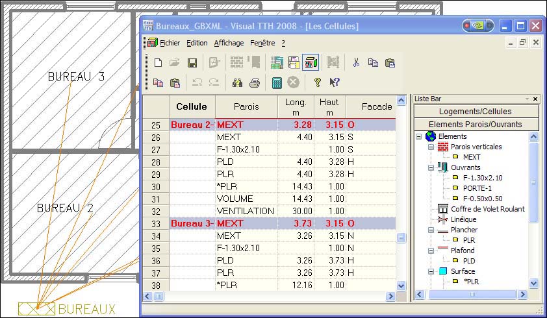Select row header 33 for Bureau 3
The image size is (547, 318).
[156, 223]
